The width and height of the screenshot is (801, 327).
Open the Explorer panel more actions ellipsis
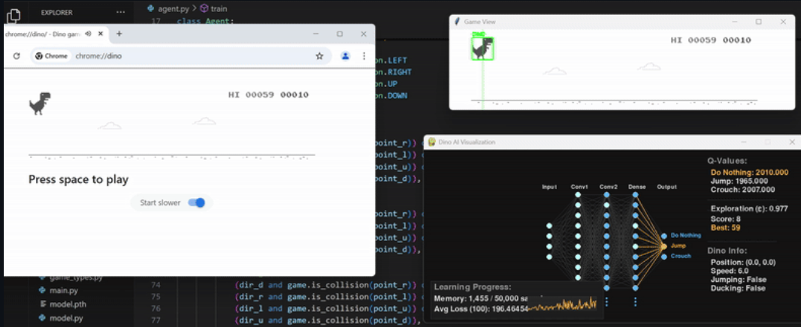point(120,12)
